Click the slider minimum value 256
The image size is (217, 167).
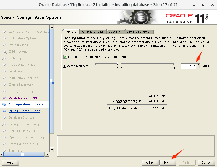(95, 68)
